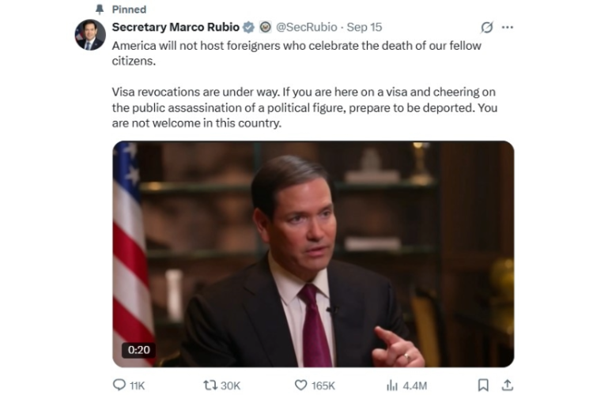
Task: Click the 'Visa revocations are under way' paragraph
Action: tap(304, 108)
